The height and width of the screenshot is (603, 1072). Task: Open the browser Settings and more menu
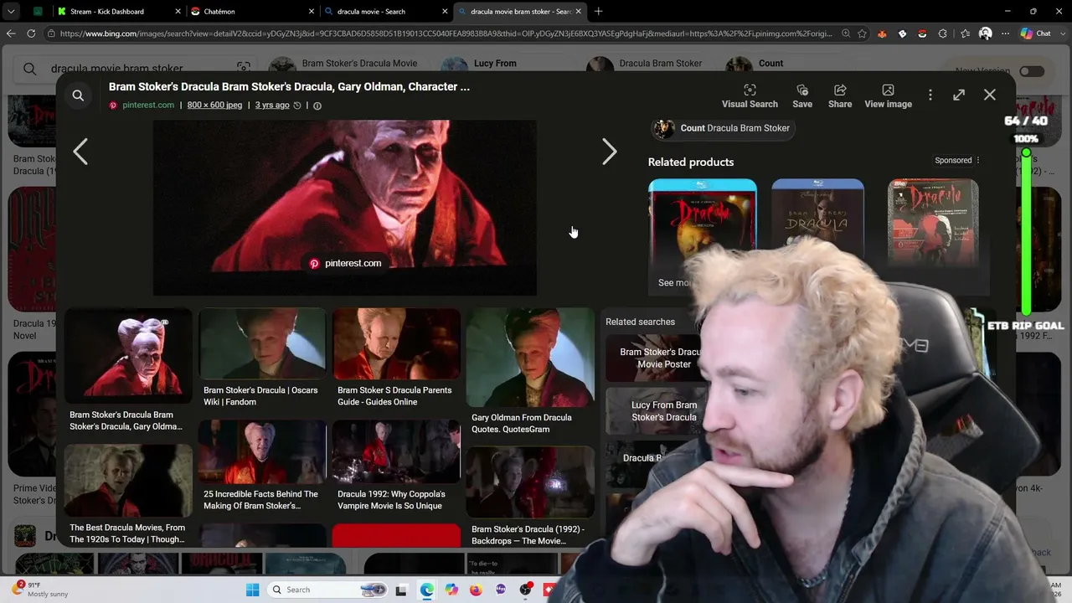tap(1005, 33)
